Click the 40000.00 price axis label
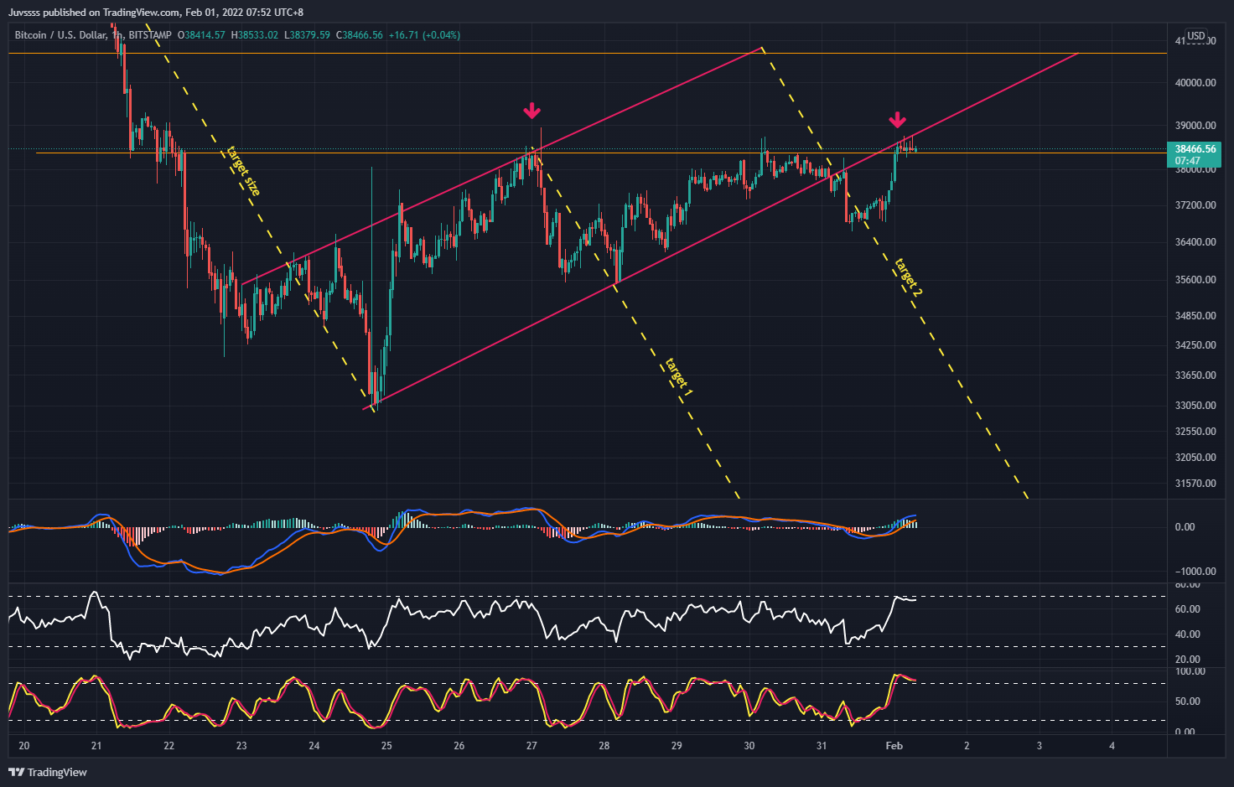This screenshot has width=1234, height=787. [x=1195, y=83]
